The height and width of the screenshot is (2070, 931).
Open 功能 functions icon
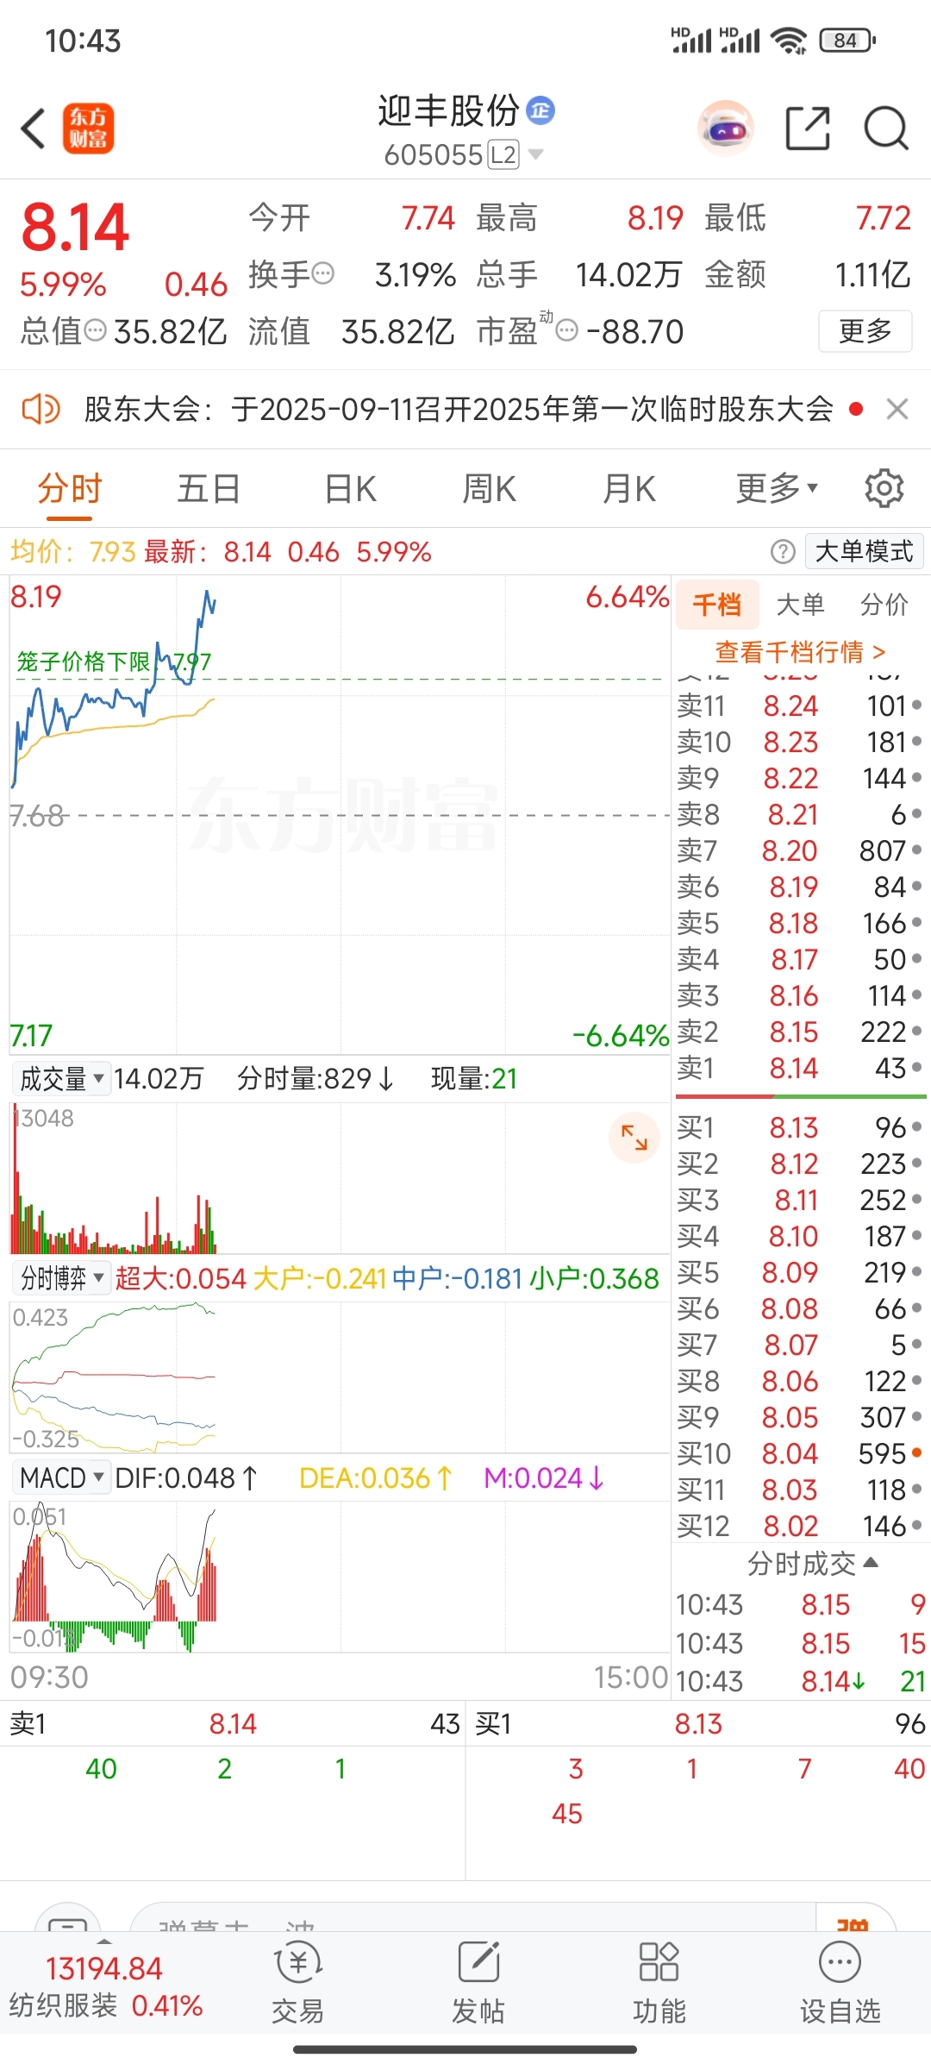[x=659, y=1982]
